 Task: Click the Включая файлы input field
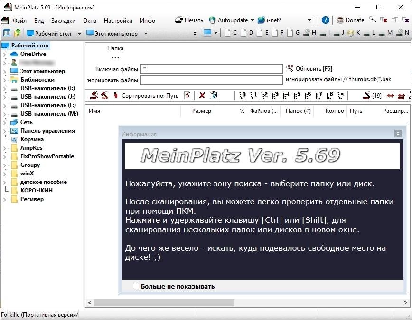[x=212, y=69]
